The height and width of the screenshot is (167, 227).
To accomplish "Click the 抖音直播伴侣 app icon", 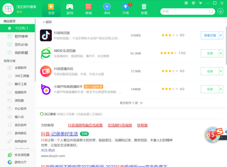I will point(48,71).
